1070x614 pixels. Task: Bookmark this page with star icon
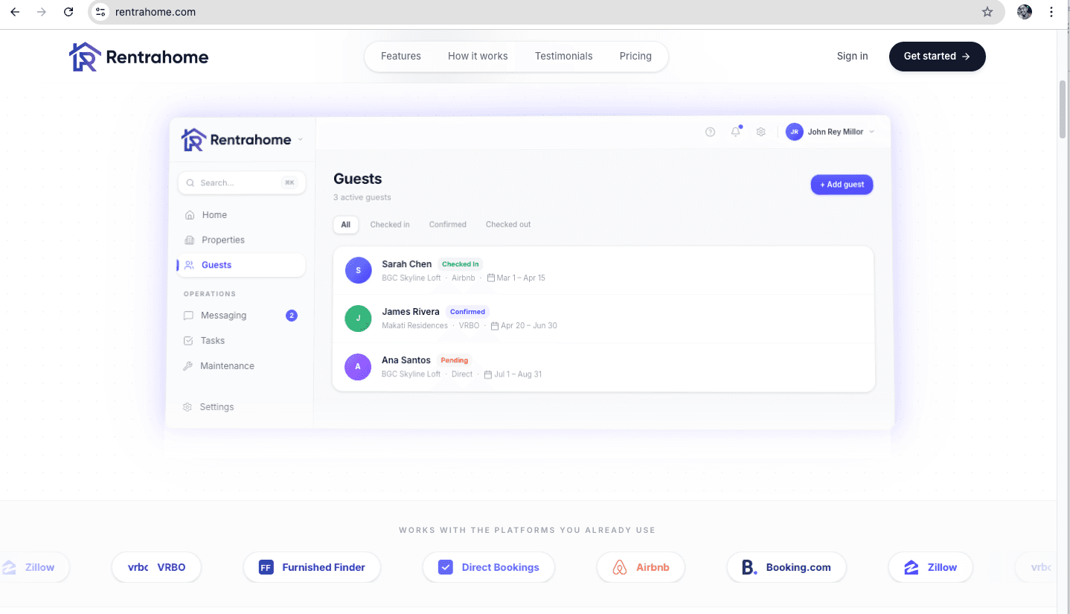(987, 12)
